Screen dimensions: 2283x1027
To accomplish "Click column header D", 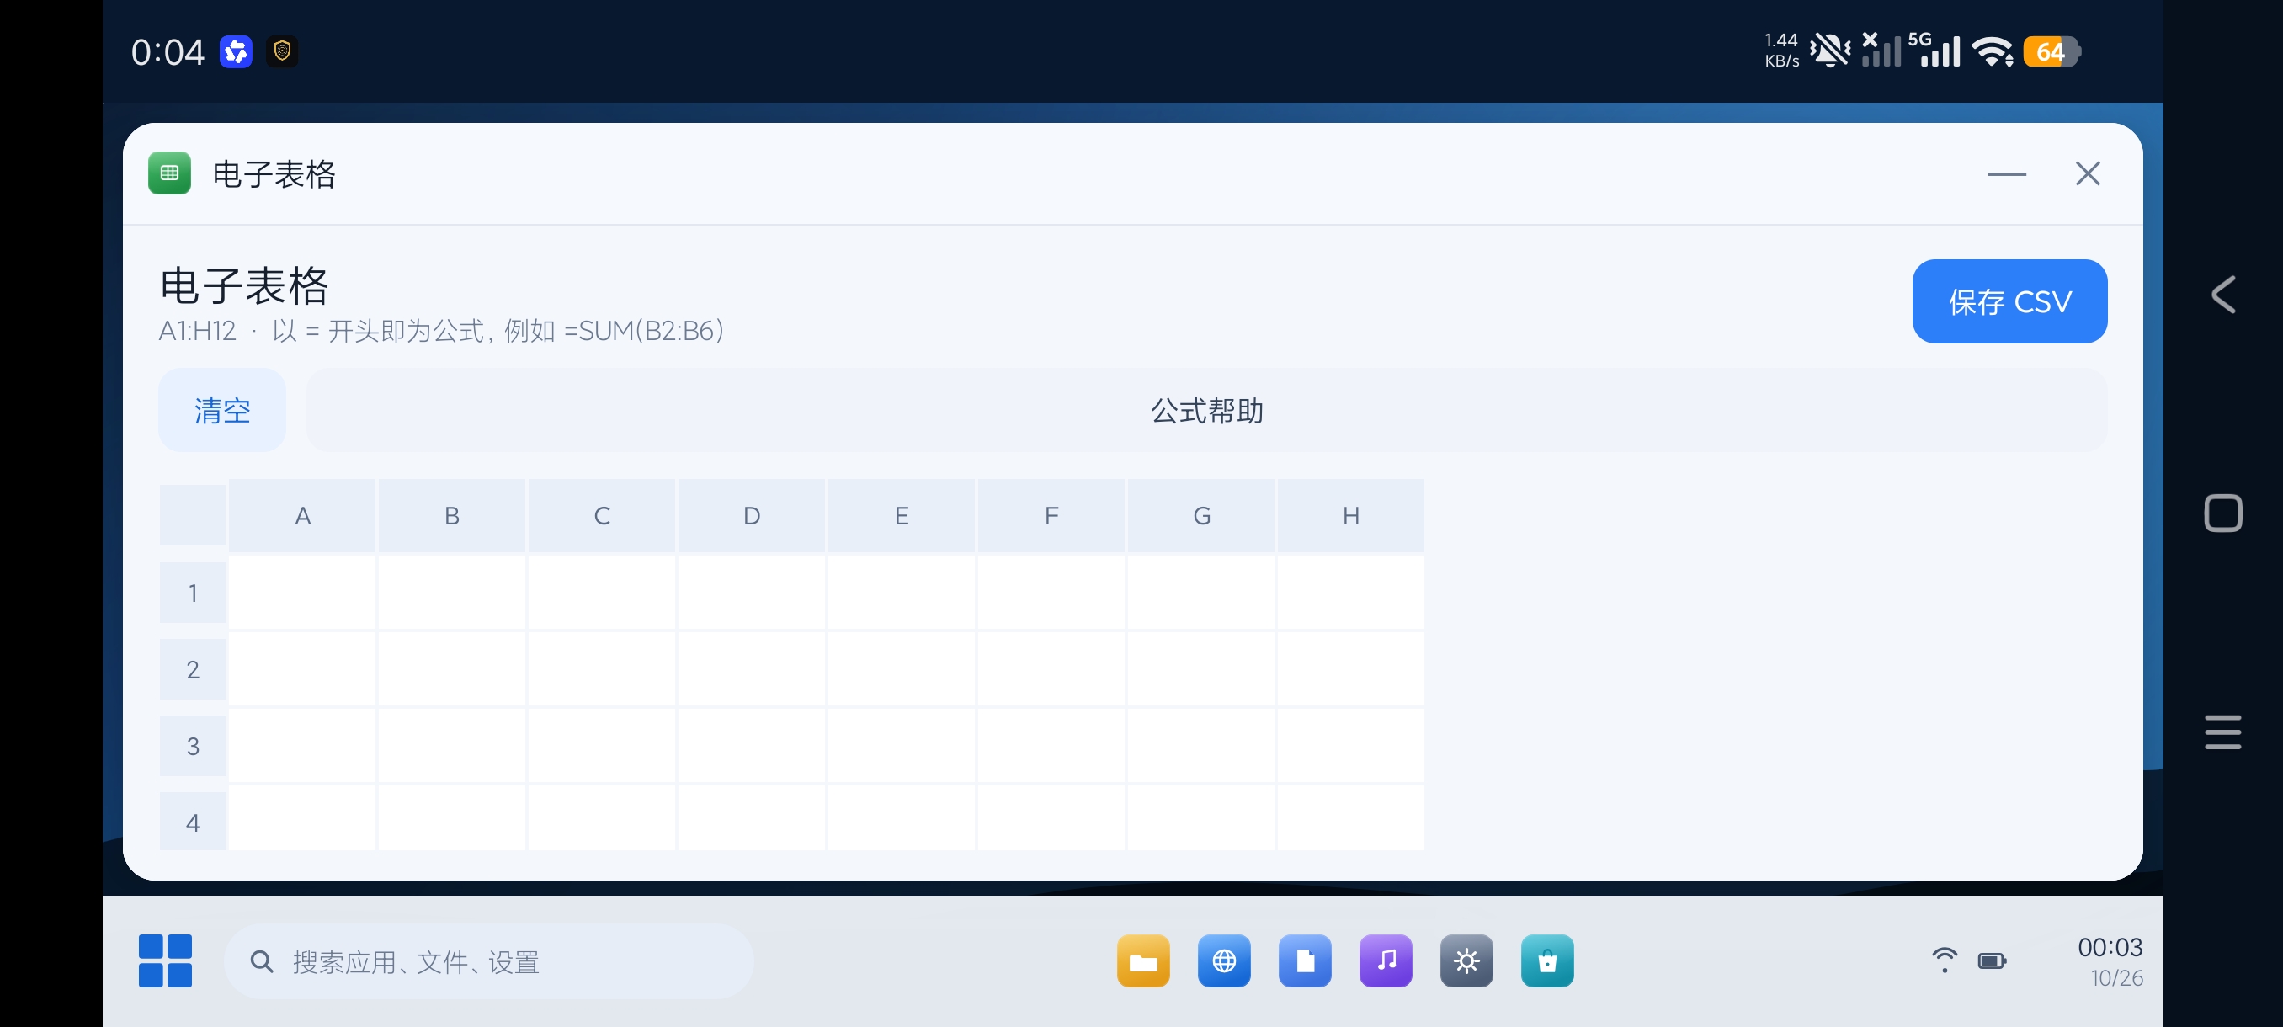I will point(752,516).
